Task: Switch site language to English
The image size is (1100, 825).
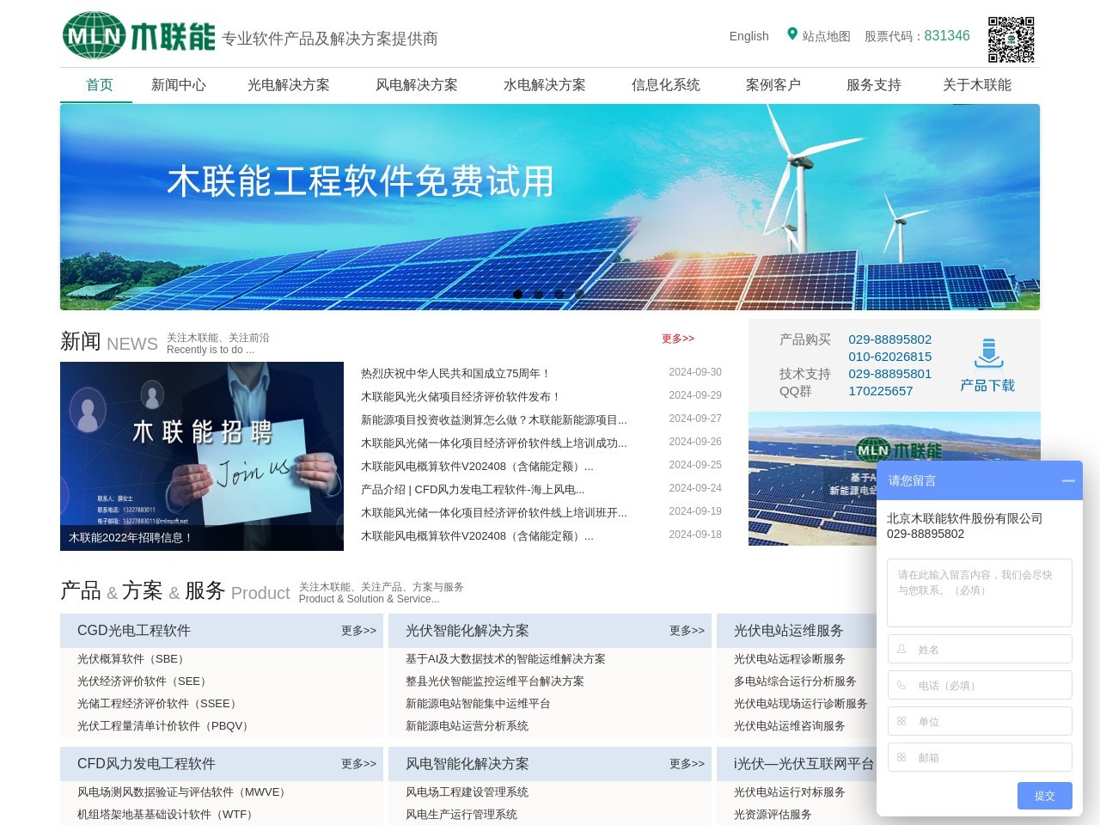Action: point(749,36)
